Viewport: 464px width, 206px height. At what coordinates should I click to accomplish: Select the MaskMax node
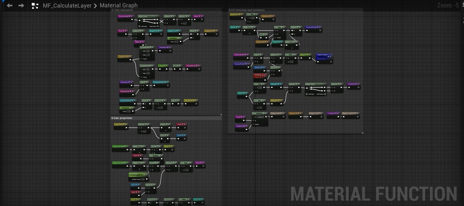(277, 102)
